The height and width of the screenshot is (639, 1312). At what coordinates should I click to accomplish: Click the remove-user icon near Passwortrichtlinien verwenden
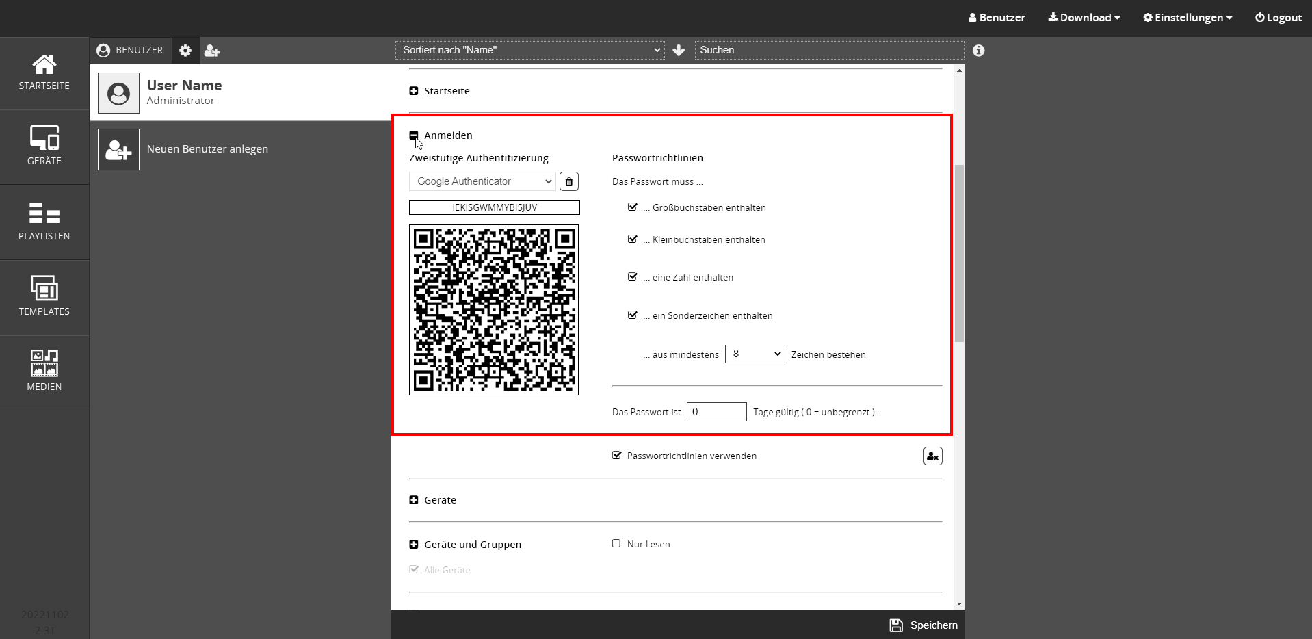(x=932, y=456)
